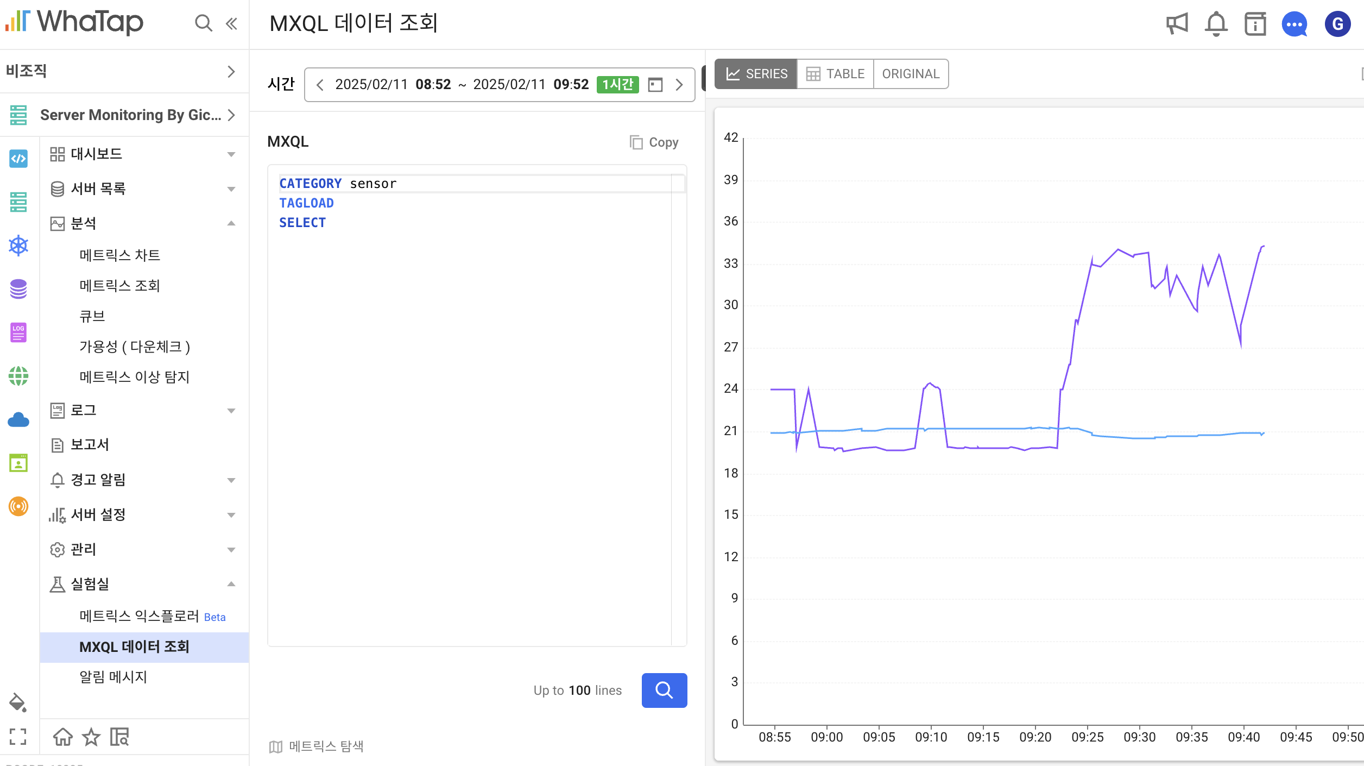
Task: Open release info calendar icon
Action: click(x=1255, y=24)
